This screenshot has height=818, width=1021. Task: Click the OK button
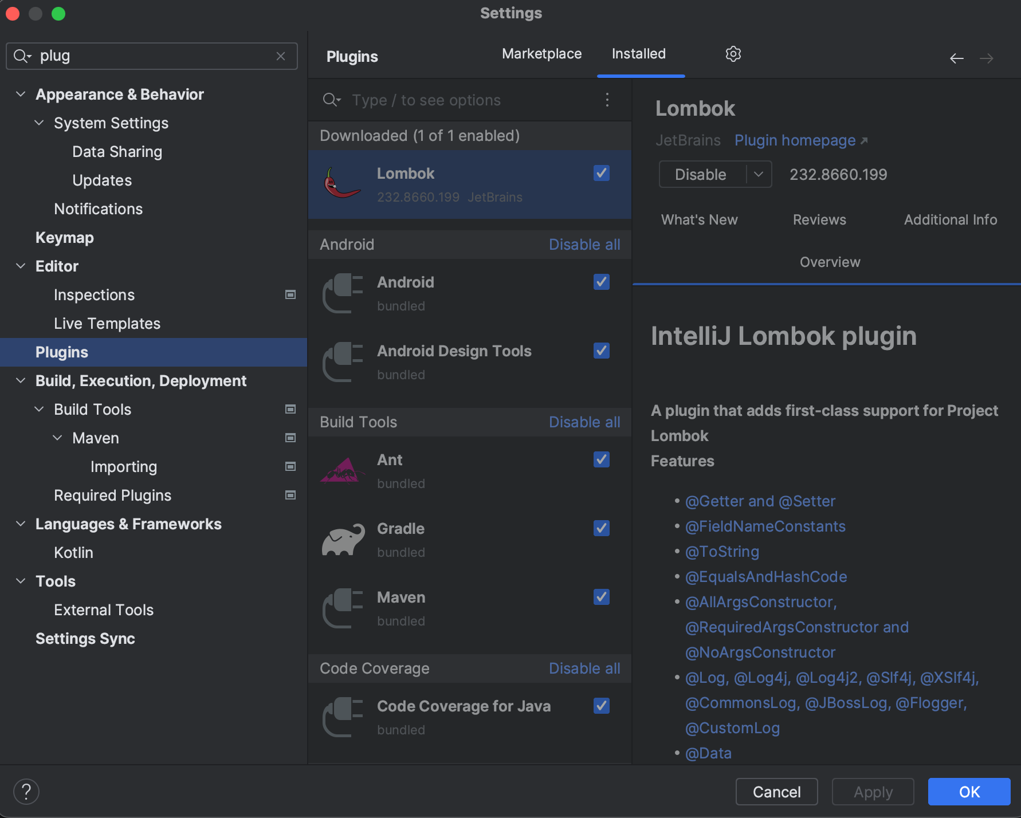click(969, 792)
